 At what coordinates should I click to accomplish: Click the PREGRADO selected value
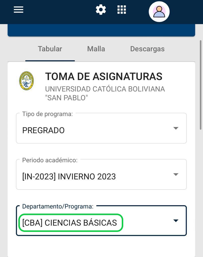coord(44,131)
